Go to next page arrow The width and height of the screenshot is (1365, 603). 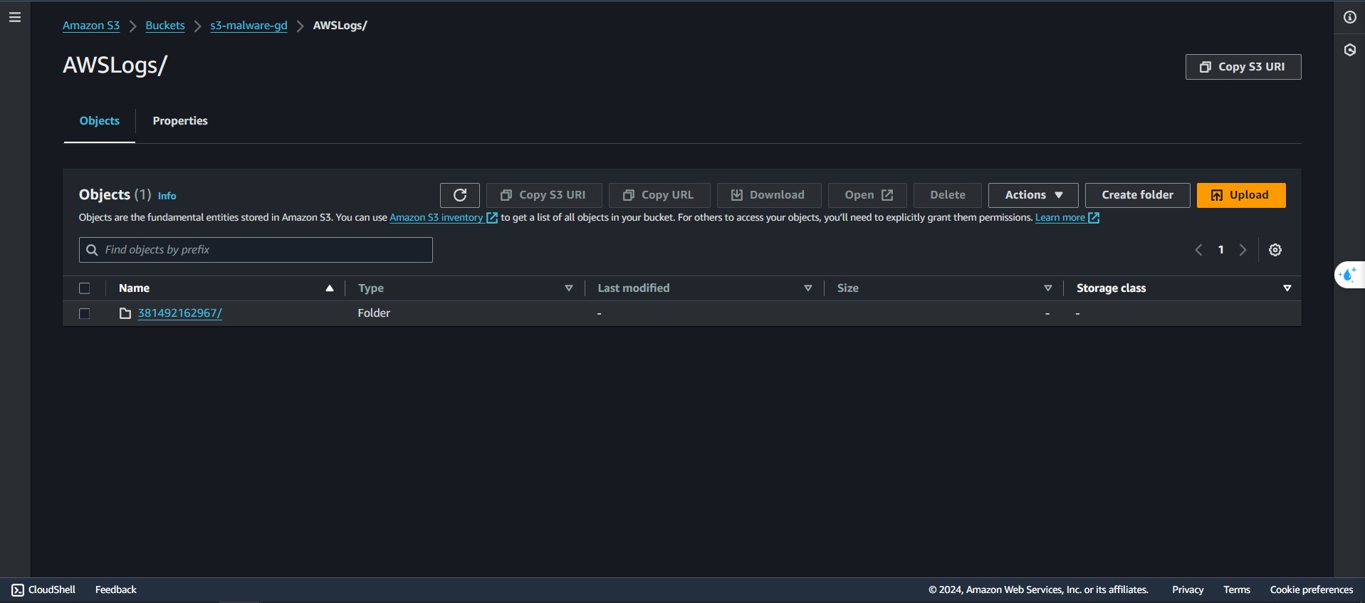pos(1243,250)
